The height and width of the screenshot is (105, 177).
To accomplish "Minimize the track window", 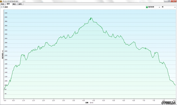I will click(x=166, y=1).
